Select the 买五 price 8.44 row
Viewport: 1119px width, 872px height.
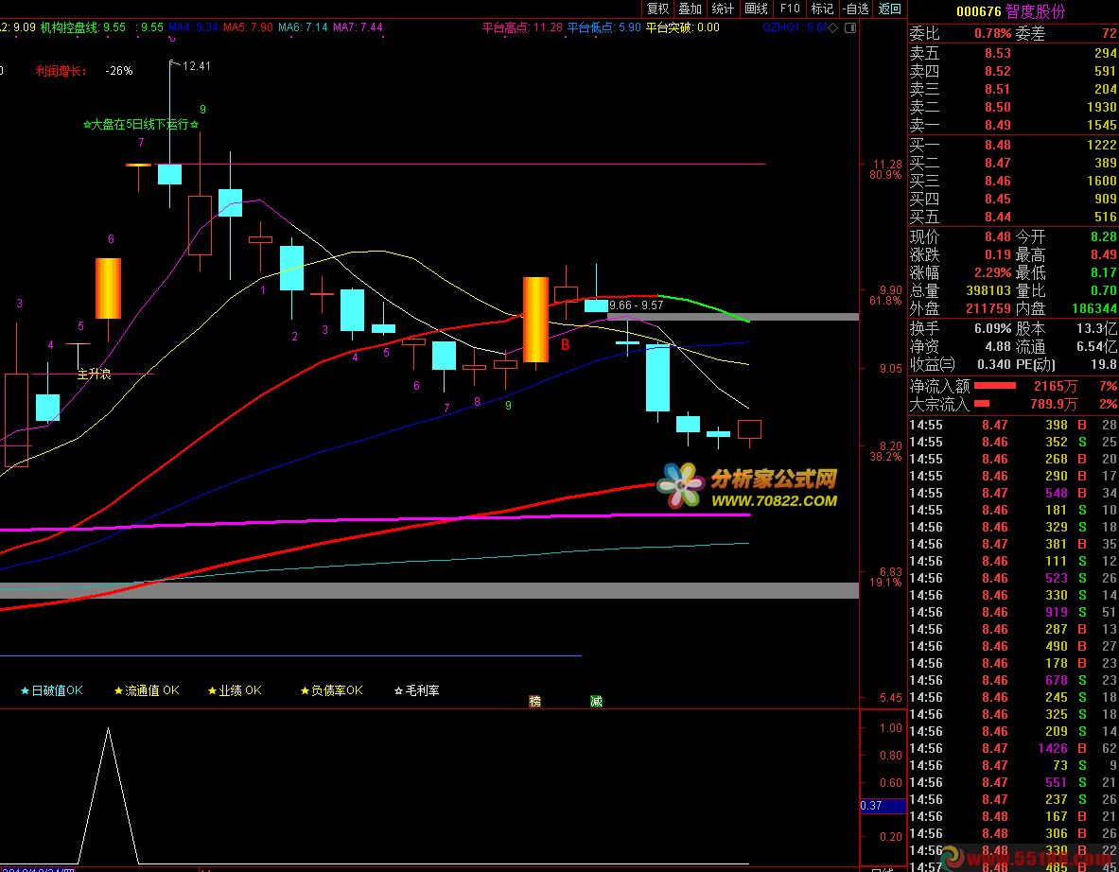coord(1013,217)
